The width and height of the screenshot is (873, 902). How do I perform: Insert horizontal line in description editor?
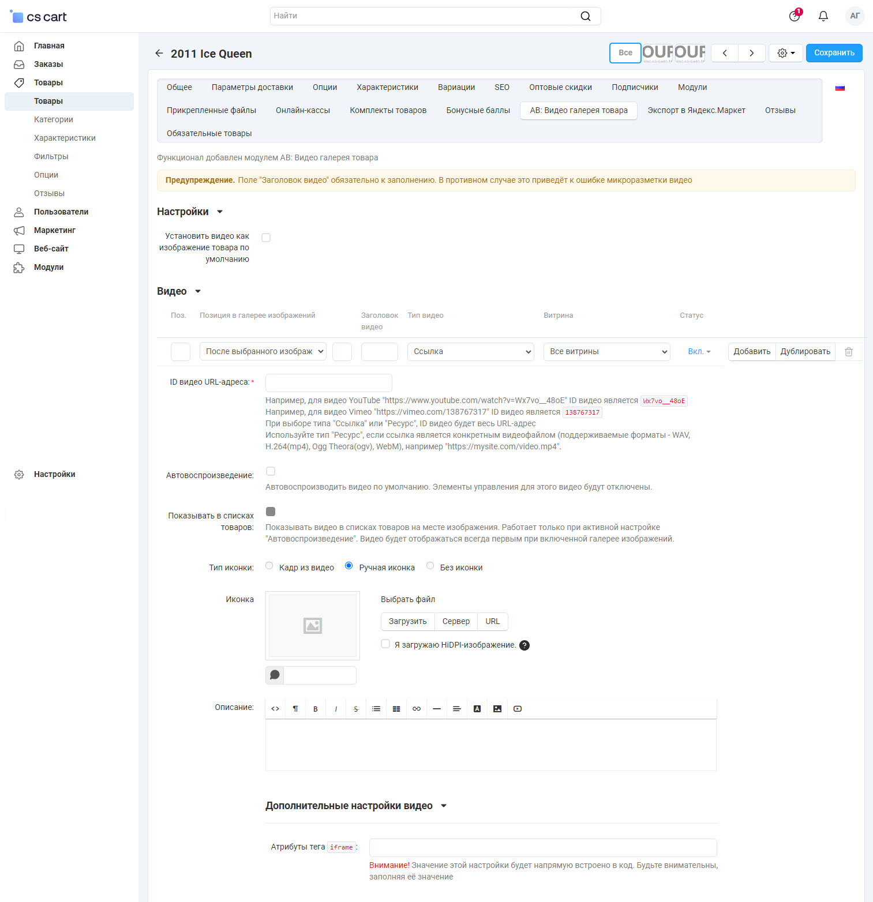pos(437,709)
